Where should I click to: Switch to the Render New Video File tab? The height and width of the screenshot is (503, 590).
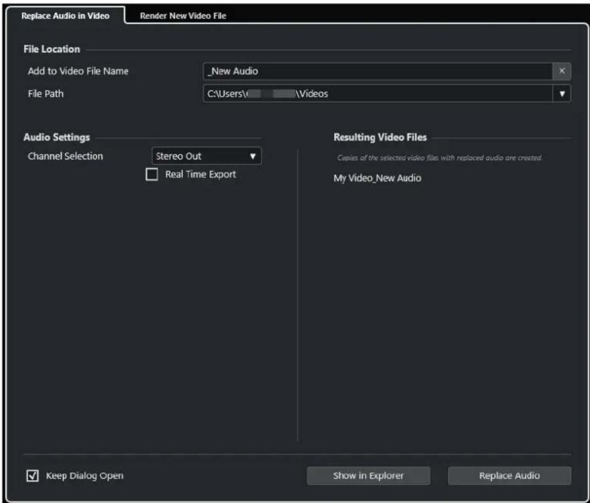tap(183, 16)
